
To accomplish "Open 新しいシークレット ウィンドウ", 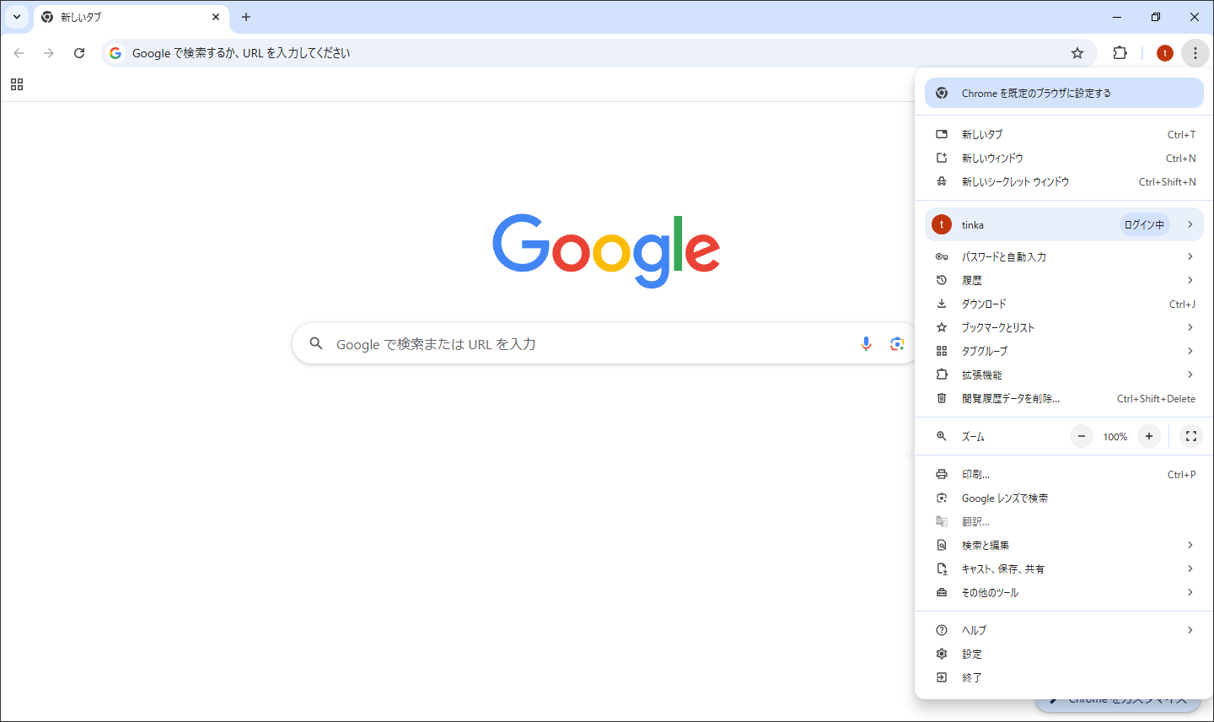I will tap(1064, 181).
